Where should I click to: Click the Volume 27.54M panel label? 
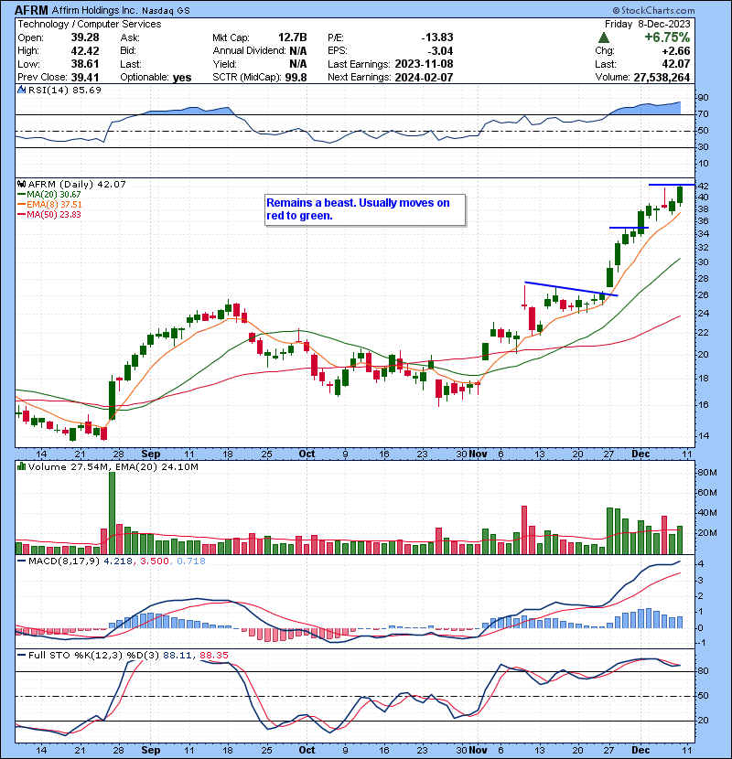point(68,467)
